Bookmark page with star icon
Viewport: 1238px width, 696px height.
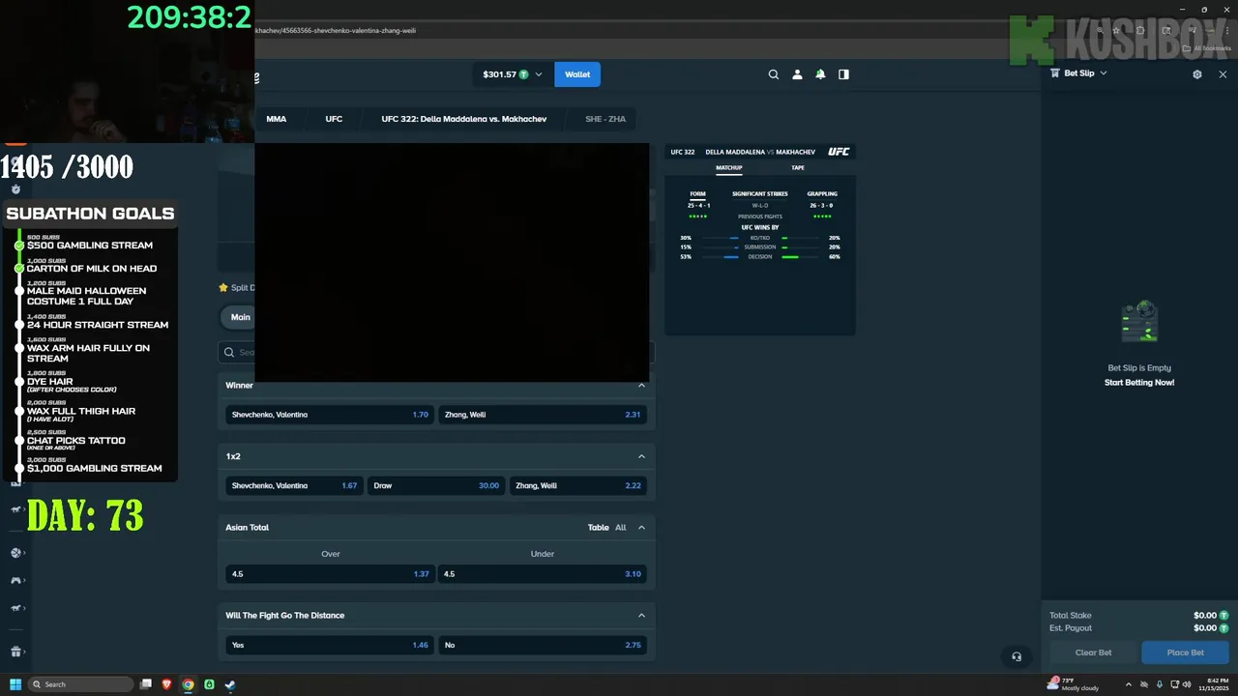(x=1115, y=30)
